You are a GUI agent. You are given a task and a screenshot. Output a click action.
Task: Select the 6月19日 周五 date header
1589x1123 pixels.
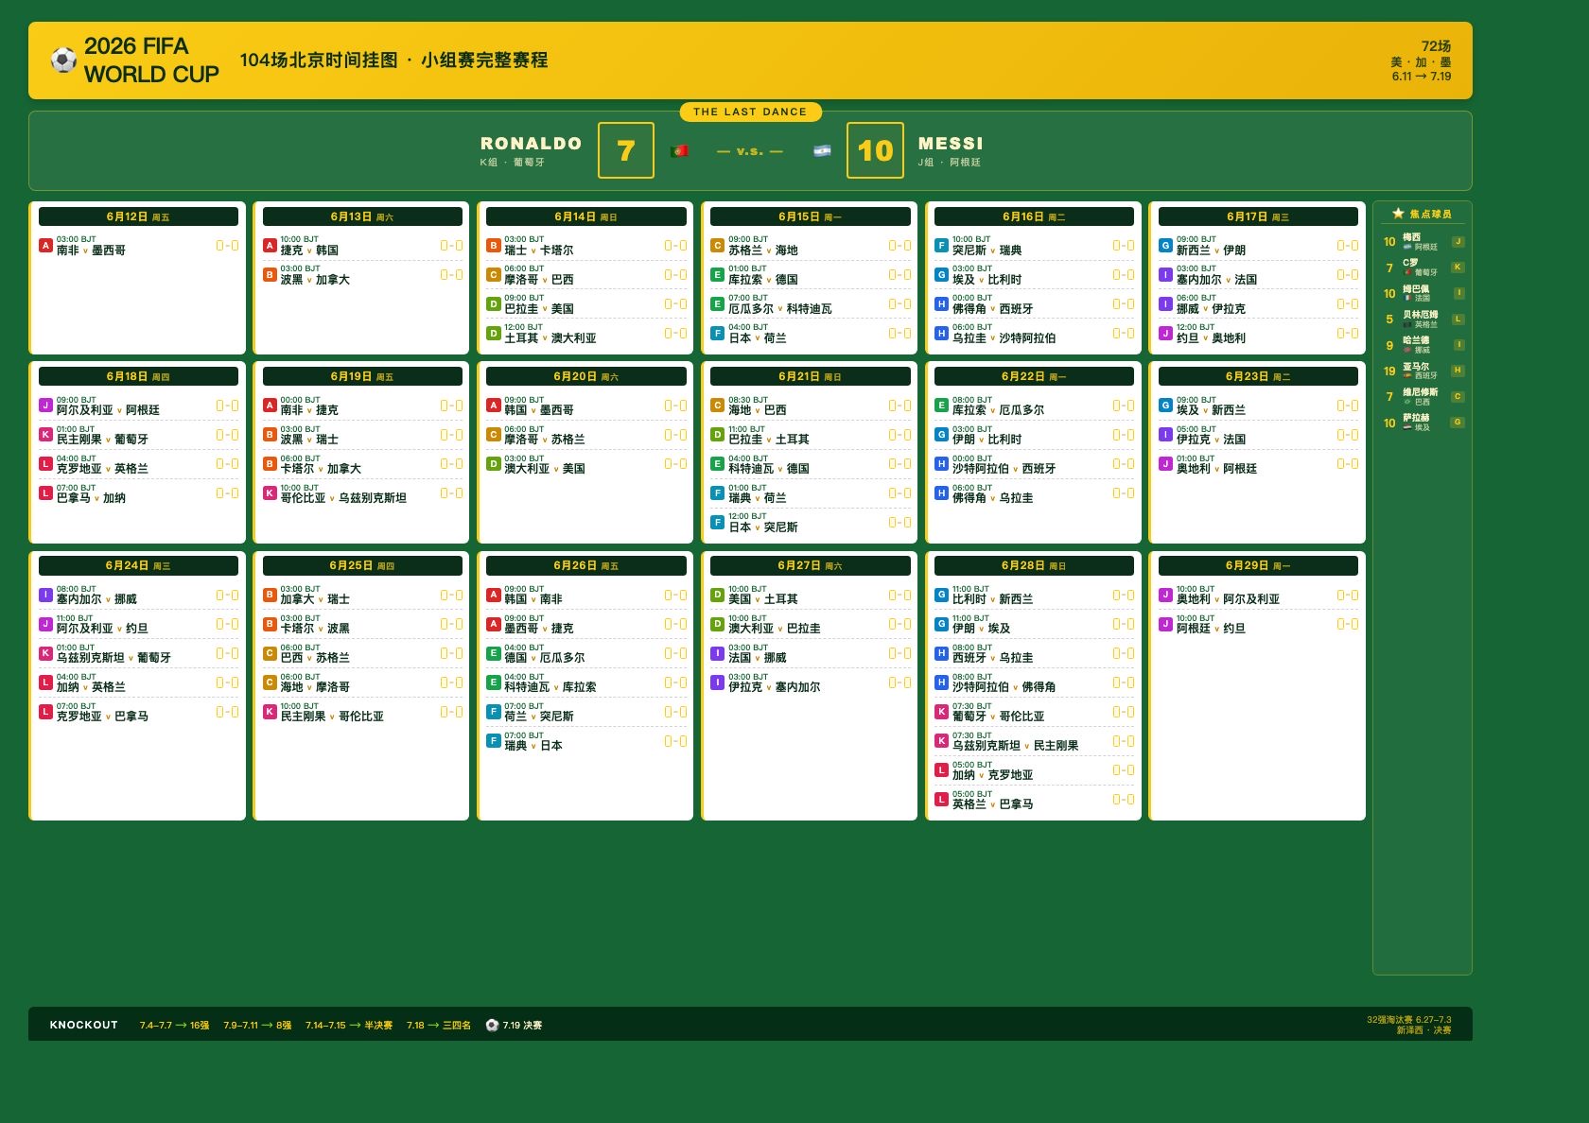362,376
